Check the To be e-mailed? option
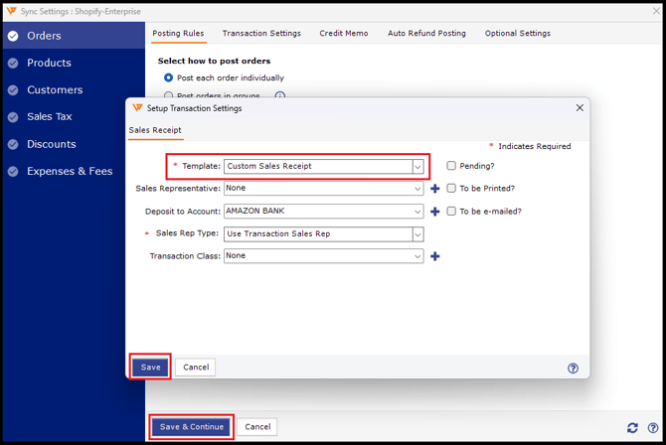The height and width of the screenshot is (445, 666). point(451,211)
